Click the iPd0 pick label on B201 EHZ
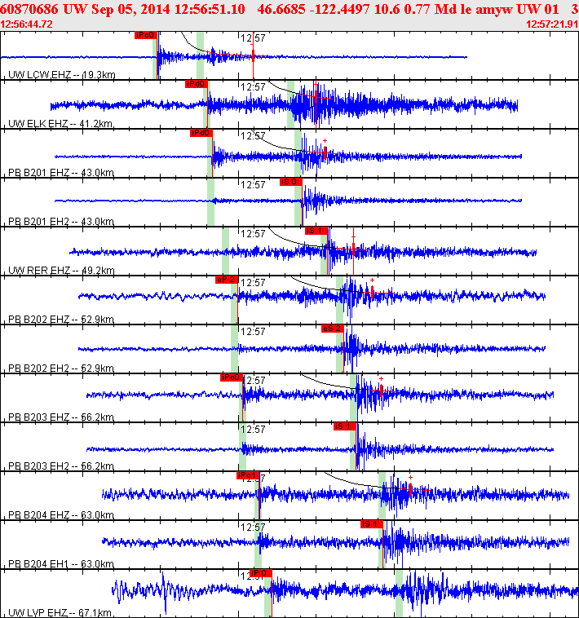The height and width of the screenshot is (618, 579). (x=201, y=133)
